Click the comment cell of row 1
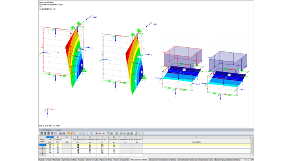 (x=196, y=145)
